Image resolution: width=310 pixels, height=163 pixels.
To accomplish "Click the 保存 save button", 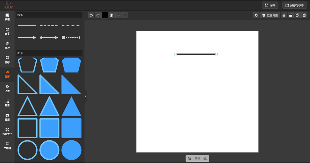I will tap(270, 5).
